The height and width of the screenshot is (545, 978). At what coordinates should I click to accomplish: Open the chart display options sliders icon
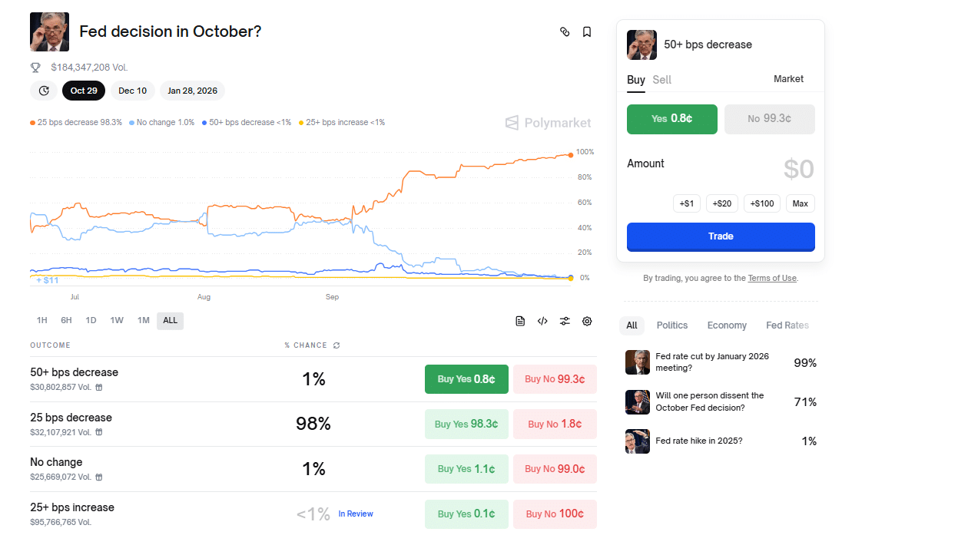click(565, 321)
